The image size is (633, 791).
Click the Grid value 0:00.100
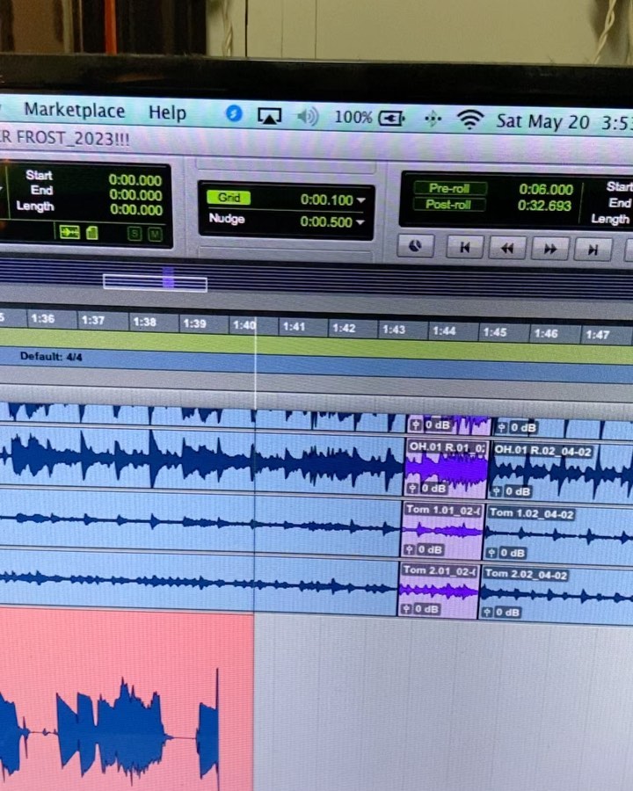[326, 200]
